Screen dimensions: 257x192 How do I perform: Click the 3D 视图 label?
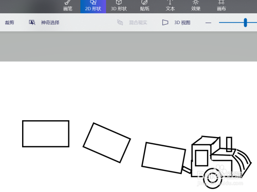(x=182, y=23)
